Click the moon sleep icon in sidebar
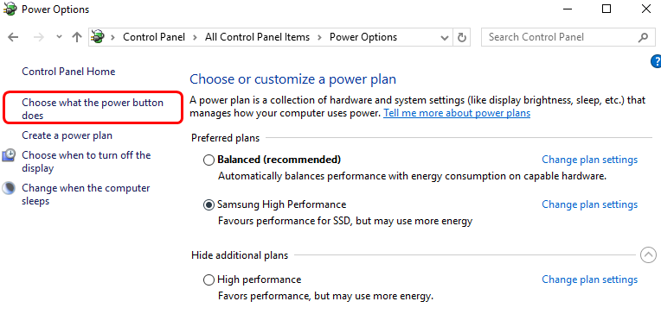 click(x=9, y=188)
